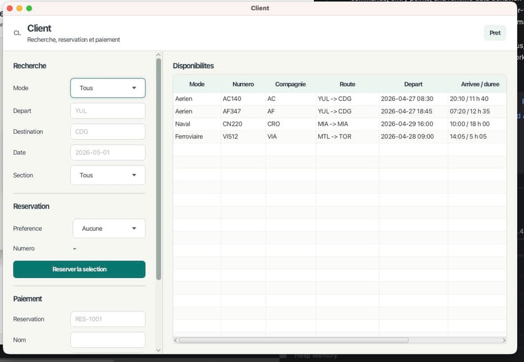Image resolution: width=524 pixels, height=362 pixels.
Task: Click the 10:00 / 18 h 00 arrival cell
Action: 477,124
